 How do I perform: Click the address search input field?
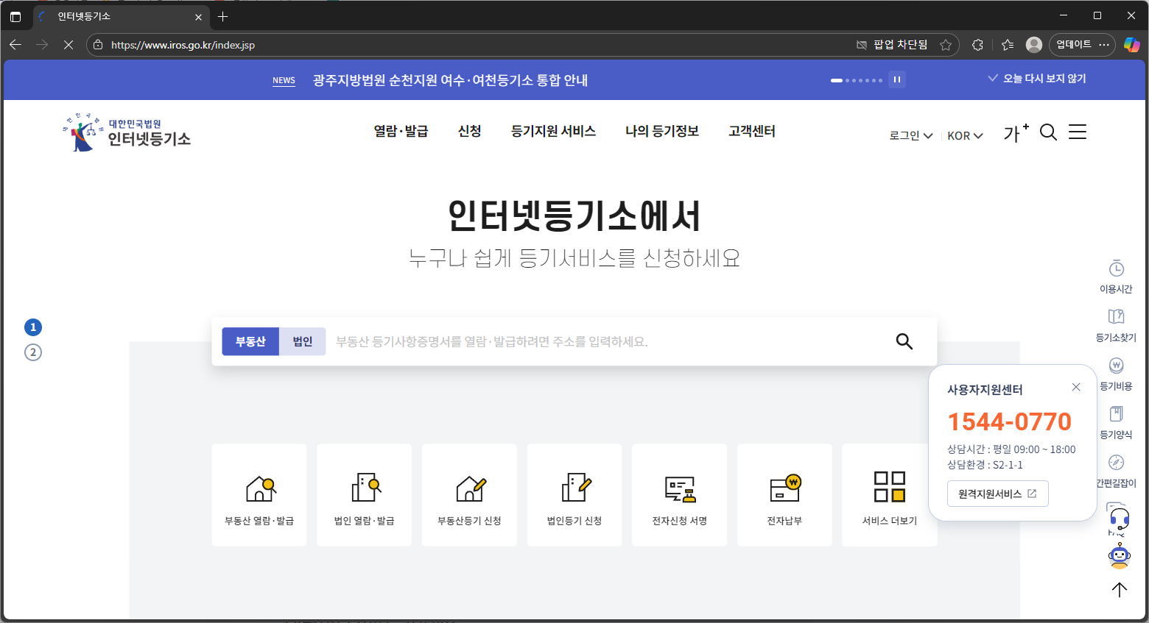(589, 341)
